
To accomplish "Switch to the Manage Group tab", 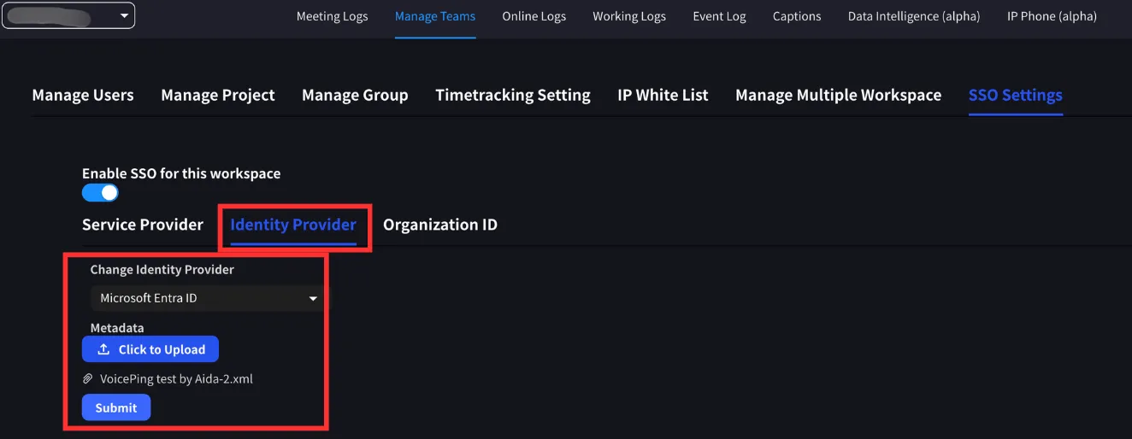I will (355, 95).
